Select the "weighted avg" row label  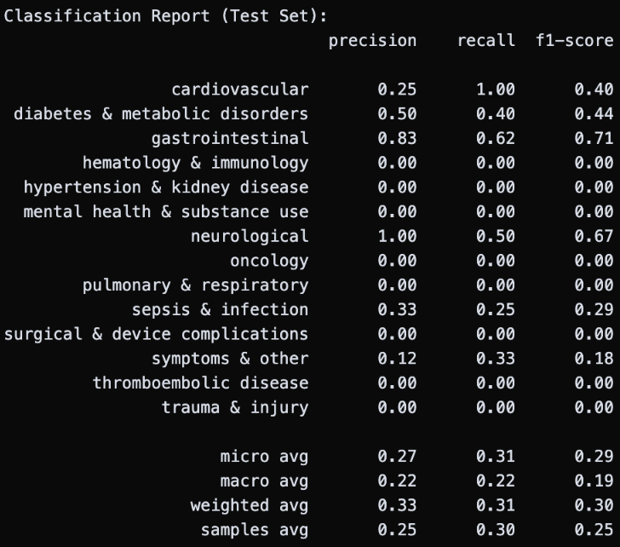(x=250, y=506)
